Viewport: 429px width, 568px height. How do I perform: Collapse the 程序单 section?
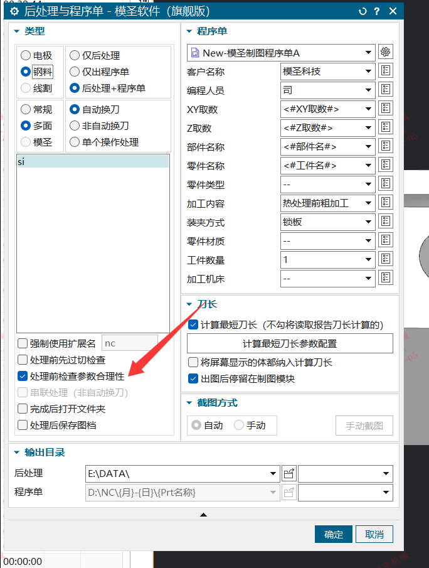point(189,31)
